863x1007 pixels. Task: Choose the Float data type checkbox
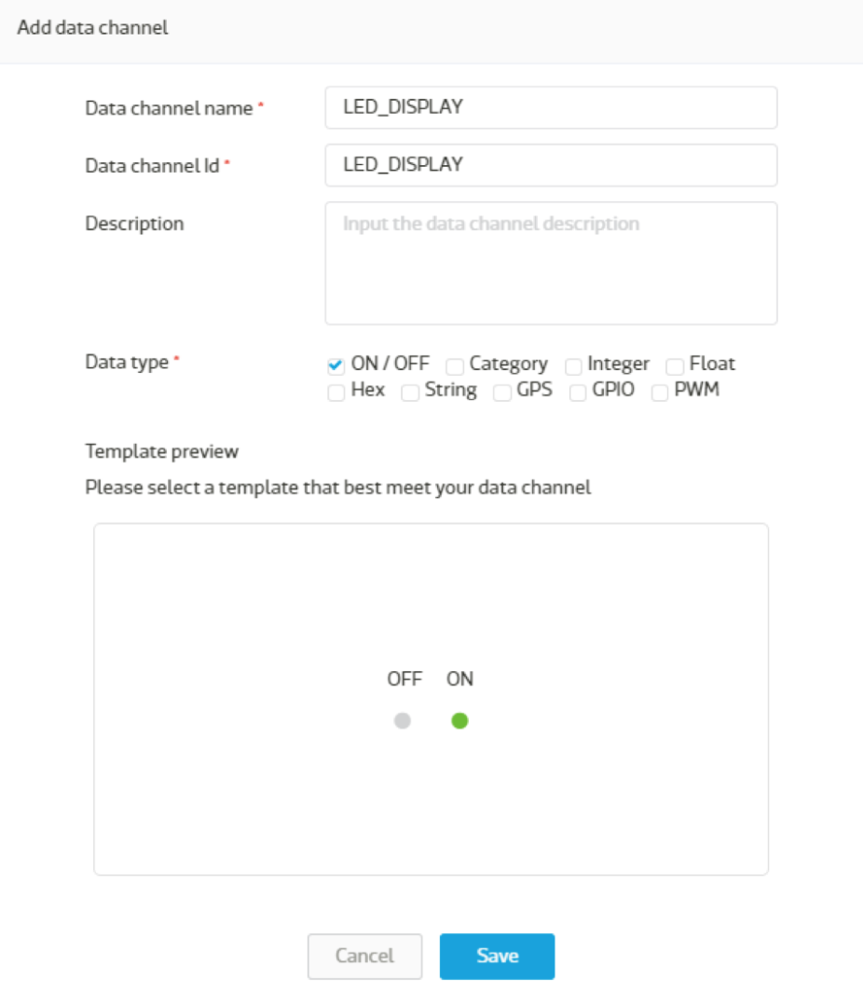(674, 366)
